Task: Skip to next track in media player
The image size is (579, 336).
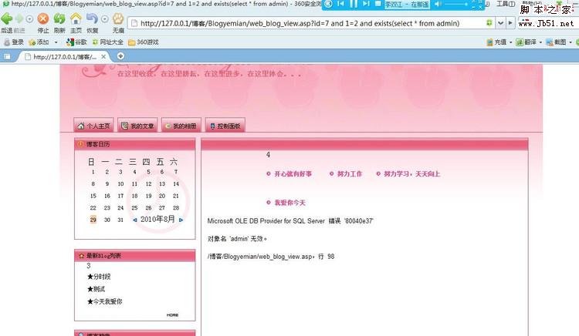Action: tap(366, 4)
